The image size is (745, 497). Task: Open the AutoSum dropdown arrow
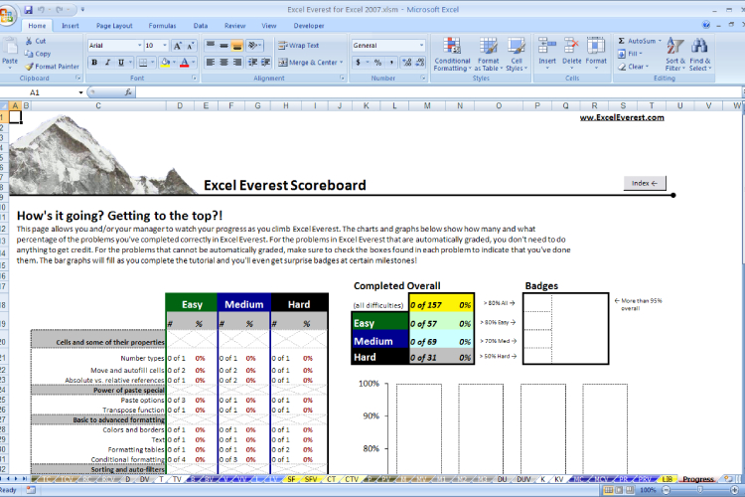[660, 41]
